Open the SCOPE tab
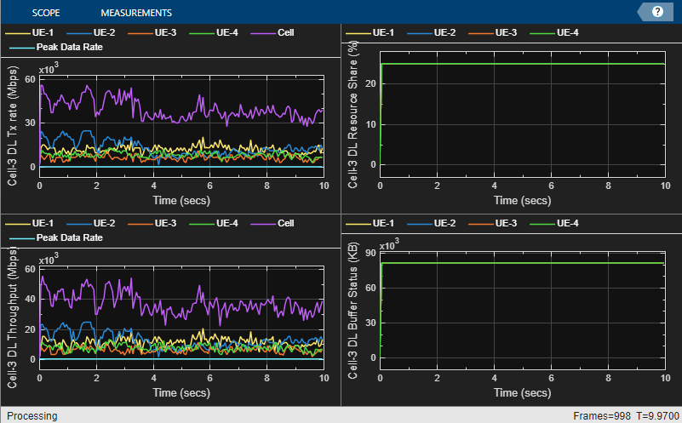Viewport: 682px width, 423px height. pyautogui.click(x=46, y=13)
